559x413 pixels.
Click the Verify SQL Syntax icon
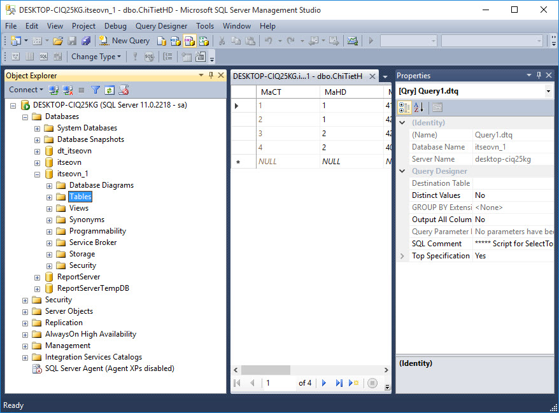click(149, 56)
